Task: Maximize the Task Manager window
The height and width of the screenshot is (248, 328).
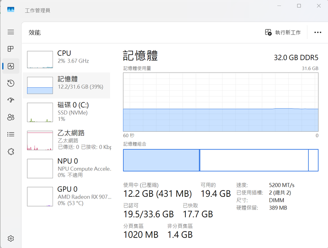Action: (299, 6)
